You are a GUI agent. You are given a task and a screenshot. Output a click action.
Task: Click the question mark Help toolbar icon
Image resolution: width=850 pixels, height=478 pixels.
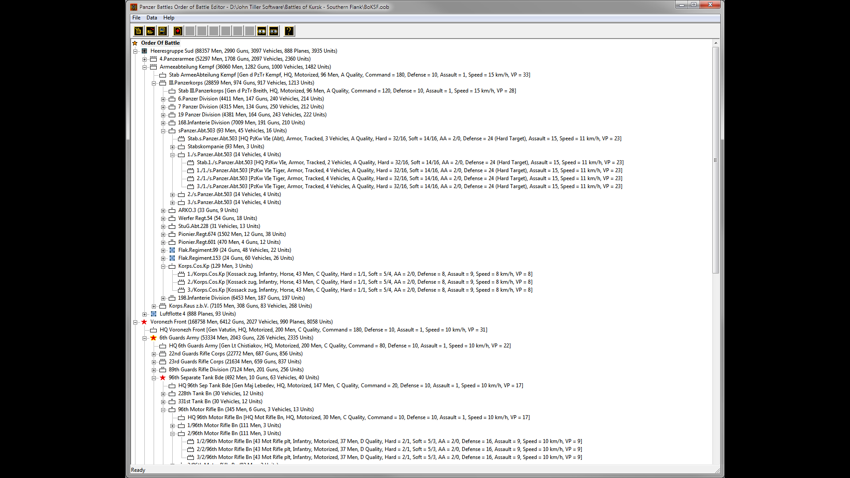tap(289, 31)
